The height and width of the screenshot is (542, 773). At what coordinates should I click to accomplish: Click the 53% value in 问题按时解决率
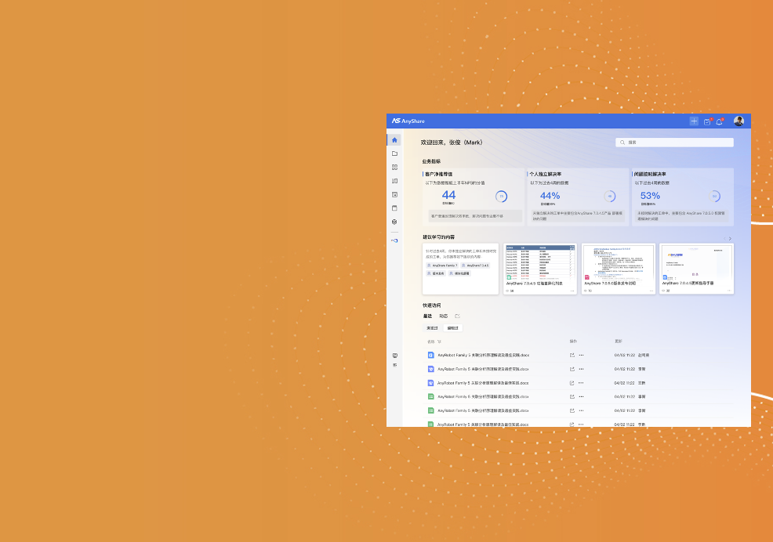click(650, 196)
